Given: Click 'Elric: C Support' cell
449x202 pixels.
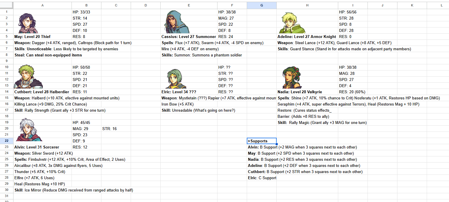Looking at the screenshot, I should (261, 178).
